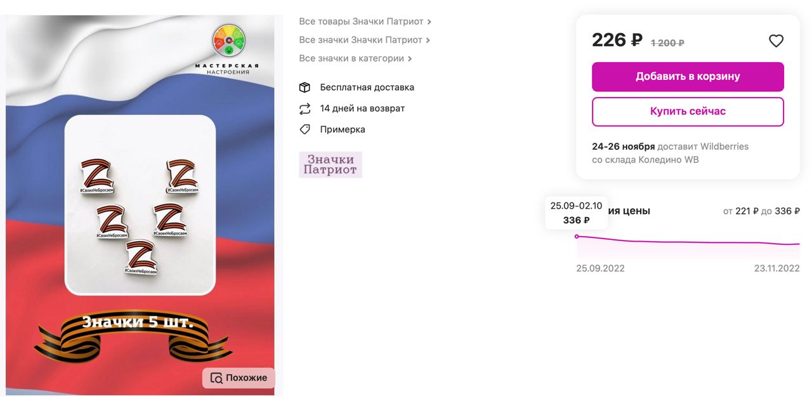This screenshot has height=408, width=812.
Task: Open the product image of five badges
Action: [x=140, y=204]
